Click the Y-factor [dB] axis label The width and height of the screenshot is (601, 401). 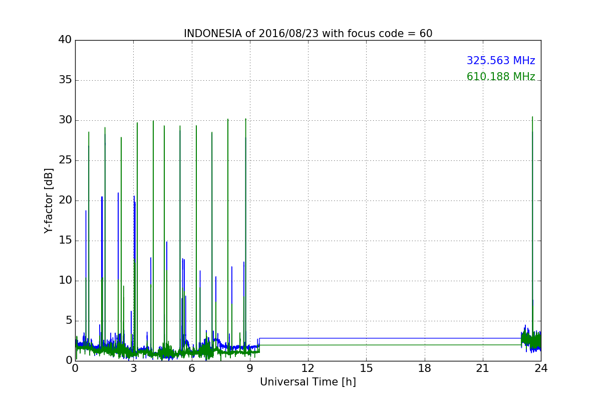coord(49,200)
